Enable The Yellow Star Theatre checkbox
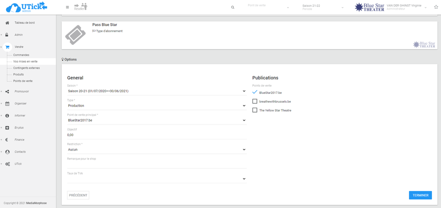The image size is (441, 208). (x=255, y=110)
